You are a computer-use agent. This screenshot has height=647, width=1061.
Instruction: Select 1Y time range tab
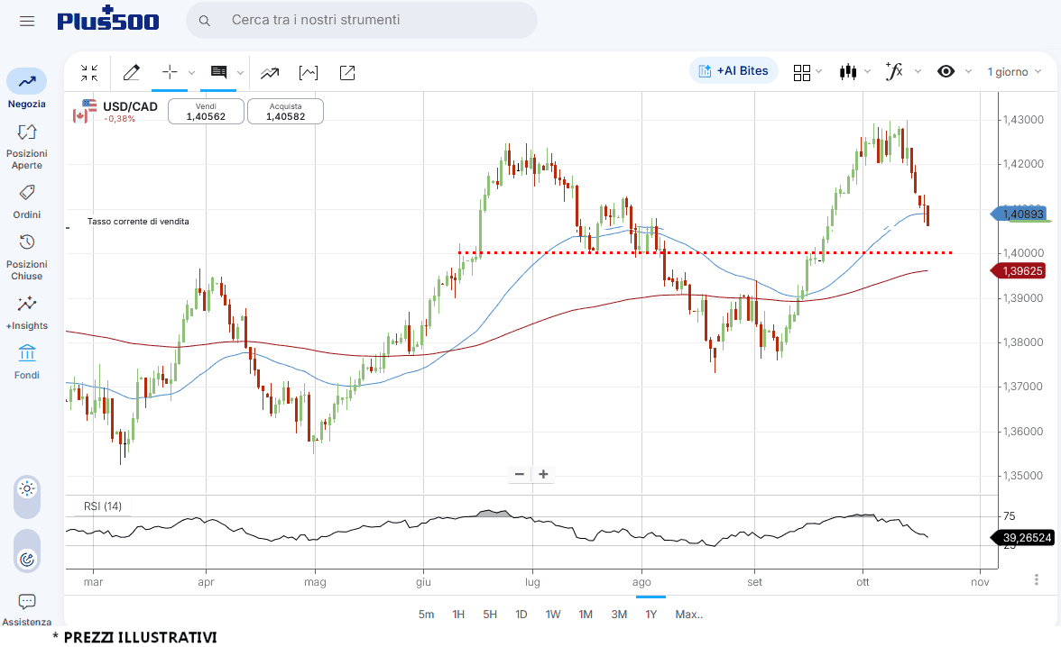coord(651,615)
